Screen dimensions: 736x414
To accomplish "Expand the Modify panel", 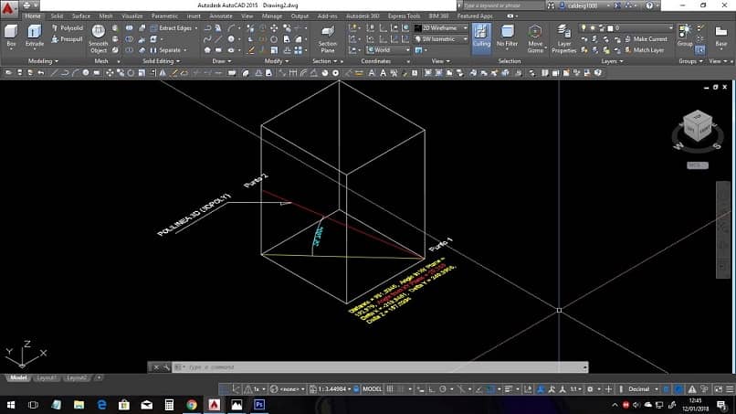I will coord(277,61).
